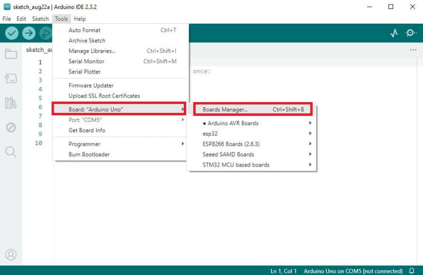The width and height of the screenshot is (423, 275).
Task: Click the three-dot tab options icon
Action: [413, 50]
